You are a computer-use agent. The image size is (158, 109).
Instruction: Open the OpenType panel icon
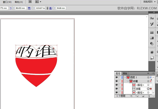pyautogui.click(x=152, y=24)
